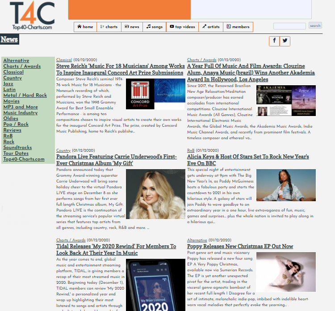
Task: Open the songs menu item
Action: point(155,27)
